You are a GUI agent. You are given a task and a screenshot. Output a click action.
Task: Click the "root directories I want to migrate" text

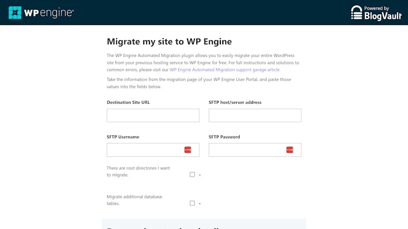tap(138, 171)
